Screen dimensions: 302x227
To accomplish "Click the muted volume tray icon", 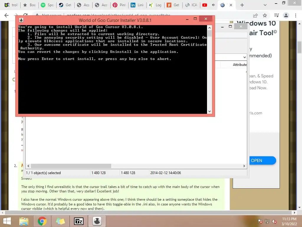I will tap(274, 221).
